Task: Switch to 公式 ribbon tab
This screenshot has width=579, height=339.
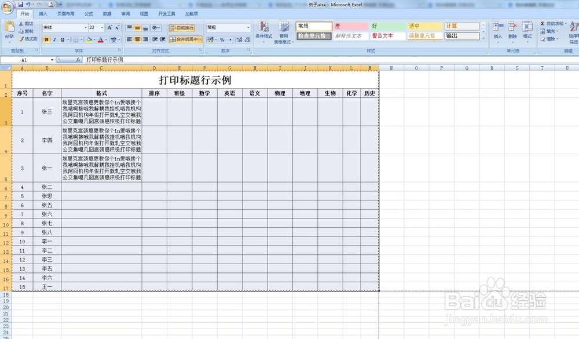Action: pyautogui.click(x=89, y=14)
